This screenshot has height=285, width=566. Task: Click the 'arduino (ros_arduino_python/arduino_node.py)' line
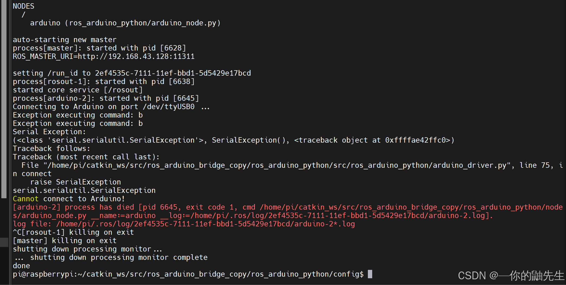tap(125, 23)
